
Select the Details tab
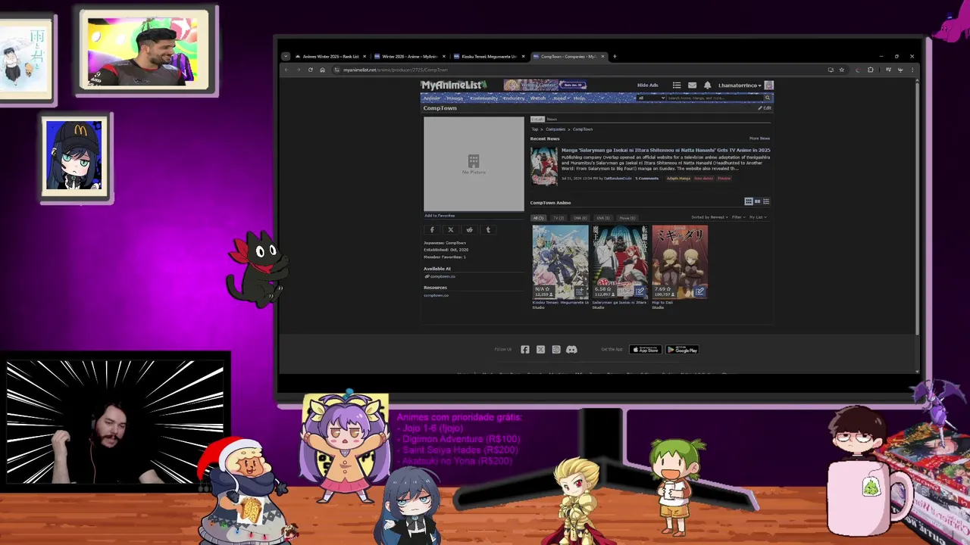[x=537, y=119]
